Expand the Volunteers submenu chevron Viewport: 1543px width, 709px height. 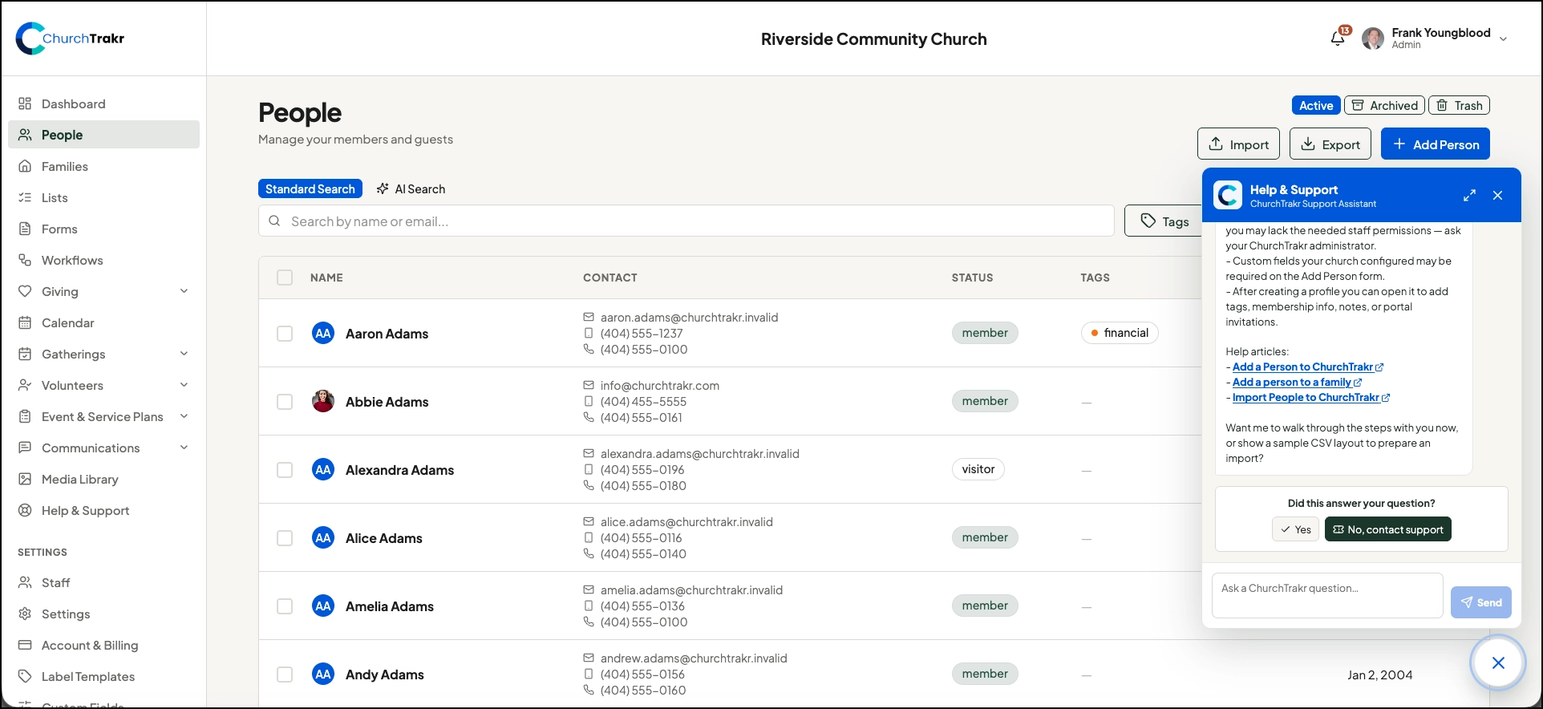point(184,385)
